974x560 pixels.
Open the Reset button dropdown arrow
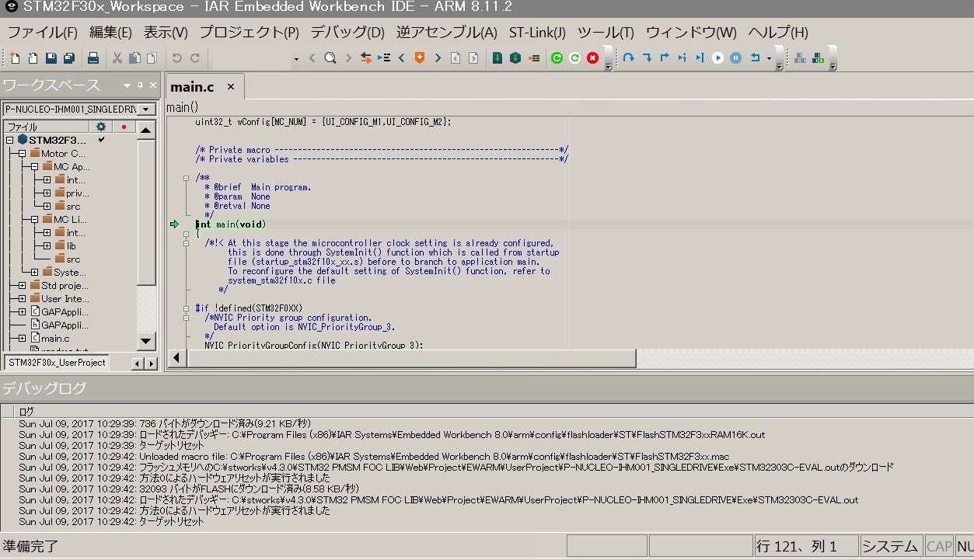pyautogui.click(x=769, y=59)
